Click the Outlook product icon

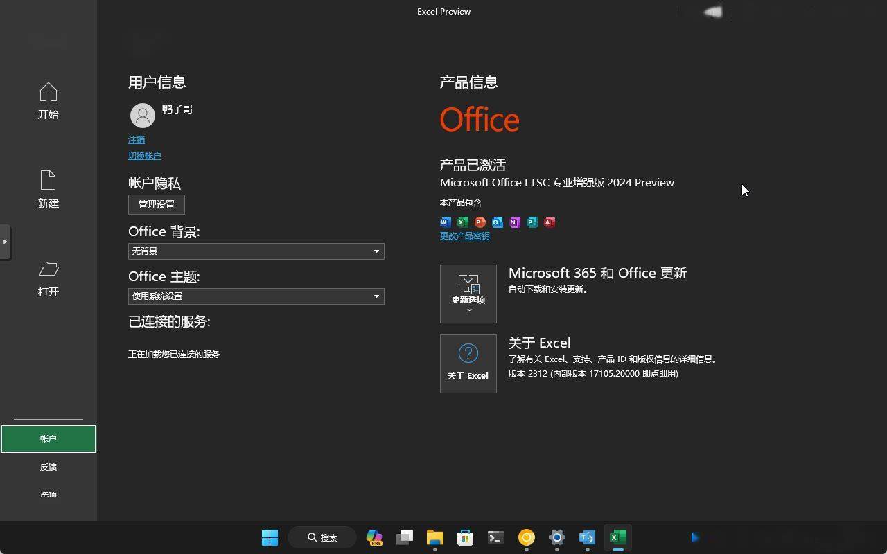(x=498, y=222)
